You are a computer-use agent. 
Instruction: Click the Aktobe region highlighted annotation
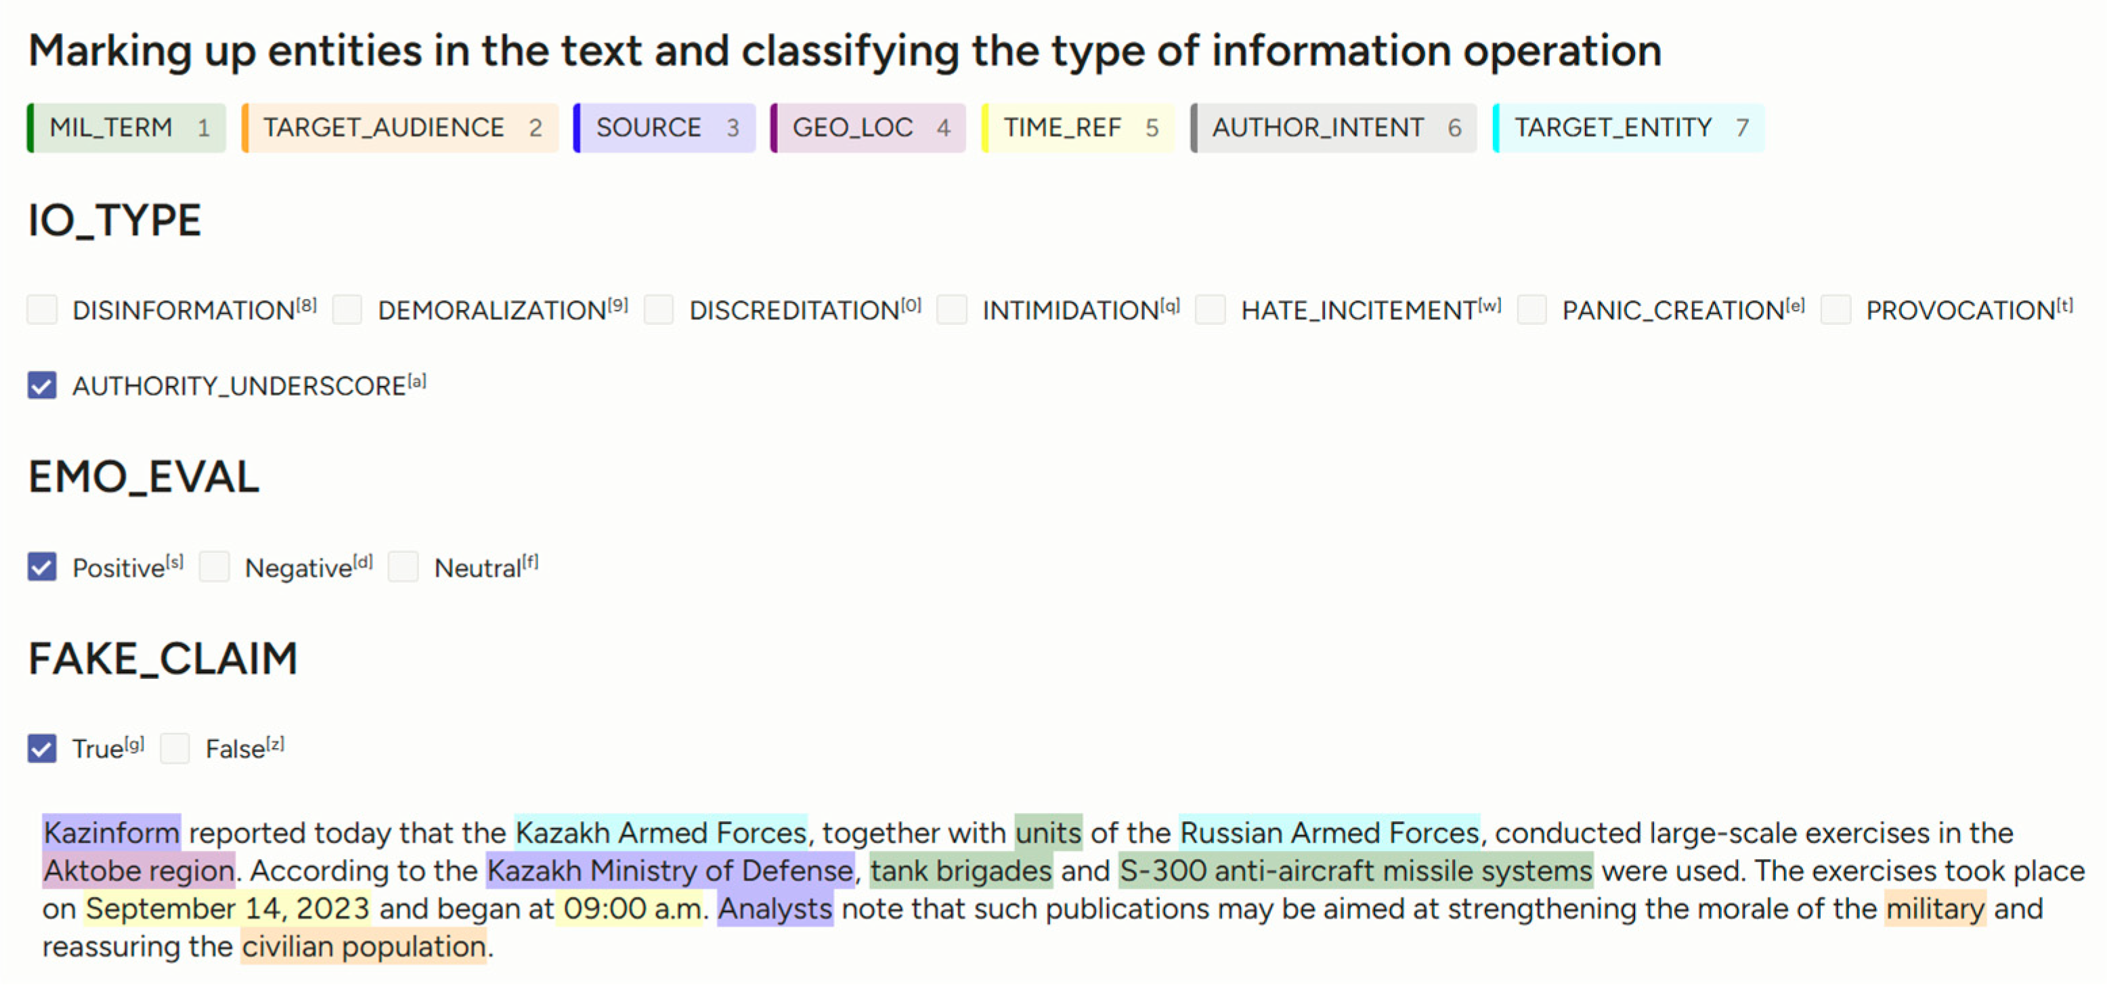pos(139,871)
